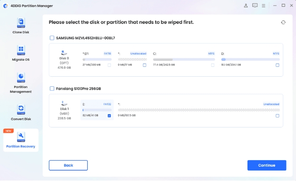Click the Disk 0 drive icon
296x181 pixels.
tap(64, 53)
